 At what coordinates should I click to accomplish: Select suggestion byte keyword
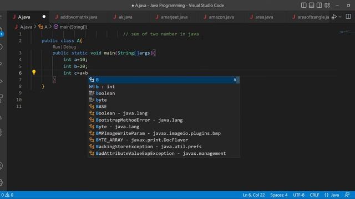[x=164, y=99]
